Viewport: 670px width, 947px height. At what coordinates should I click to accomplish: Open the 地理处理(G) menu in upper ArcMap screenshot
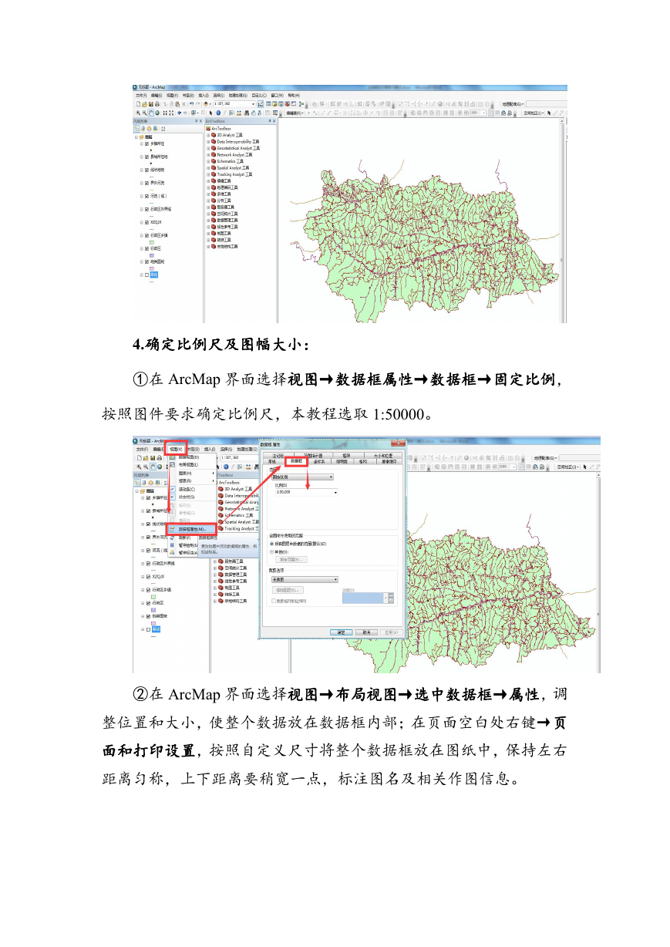[x=237, y=95]
